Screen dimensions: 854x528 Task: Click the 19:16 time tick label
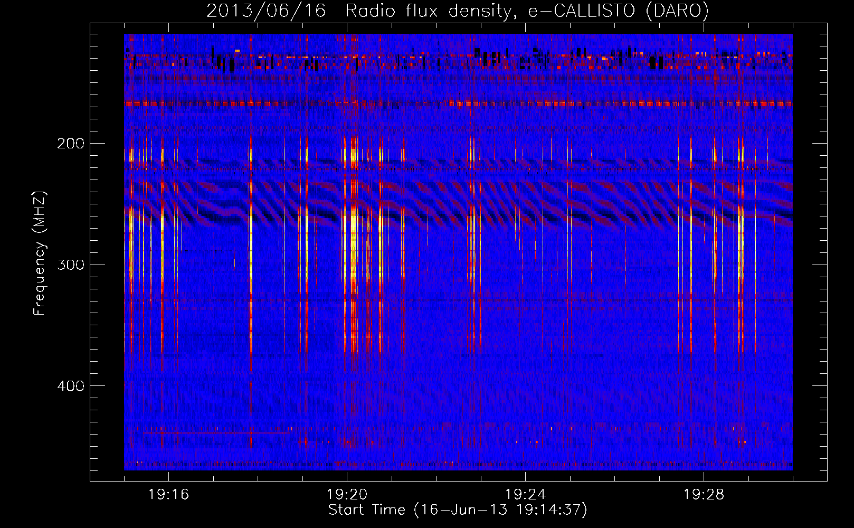pyautogui.click(x=168, y=495)
